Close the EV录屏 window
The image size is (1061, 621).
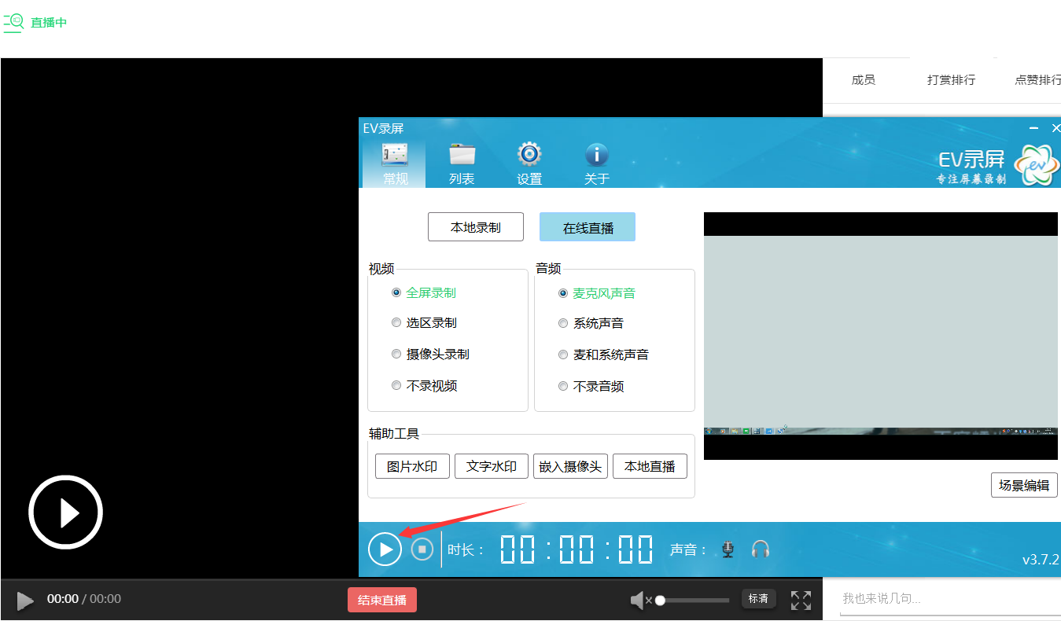(x=1055, y=128)
